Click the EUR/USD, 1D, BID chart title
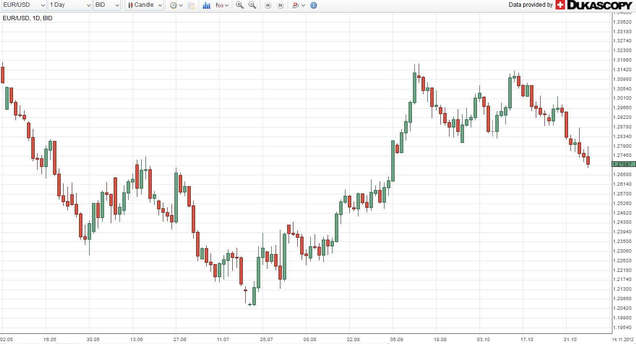The width and height of the screenshot is (636, 344). pos(27,18)
